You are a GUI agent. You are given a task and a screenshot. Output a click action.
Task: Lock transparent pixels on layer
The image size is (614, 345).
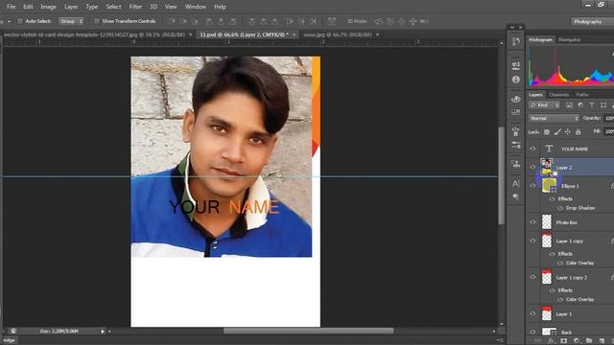(x=547, y=132)
